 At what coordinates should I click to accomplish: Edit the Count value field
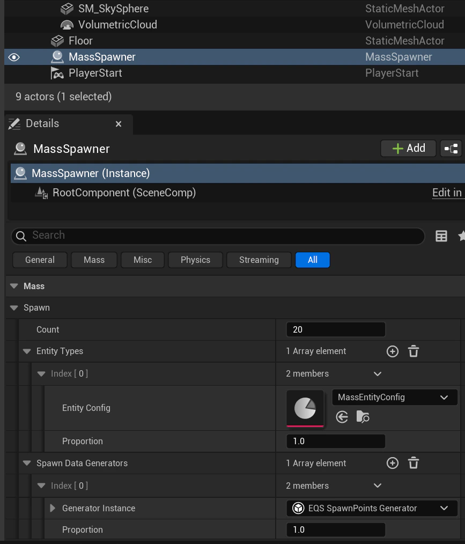click(336, 329)
